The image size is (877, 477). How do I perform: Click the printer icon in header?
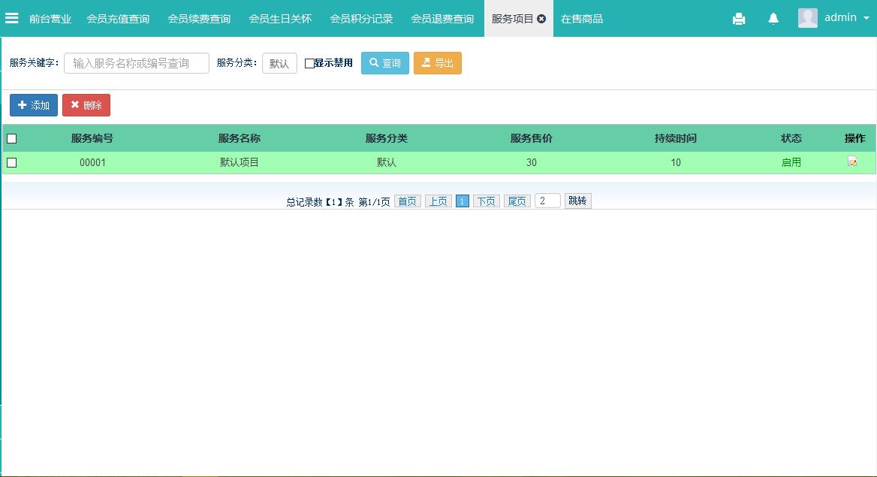click(x=739, y=19)
